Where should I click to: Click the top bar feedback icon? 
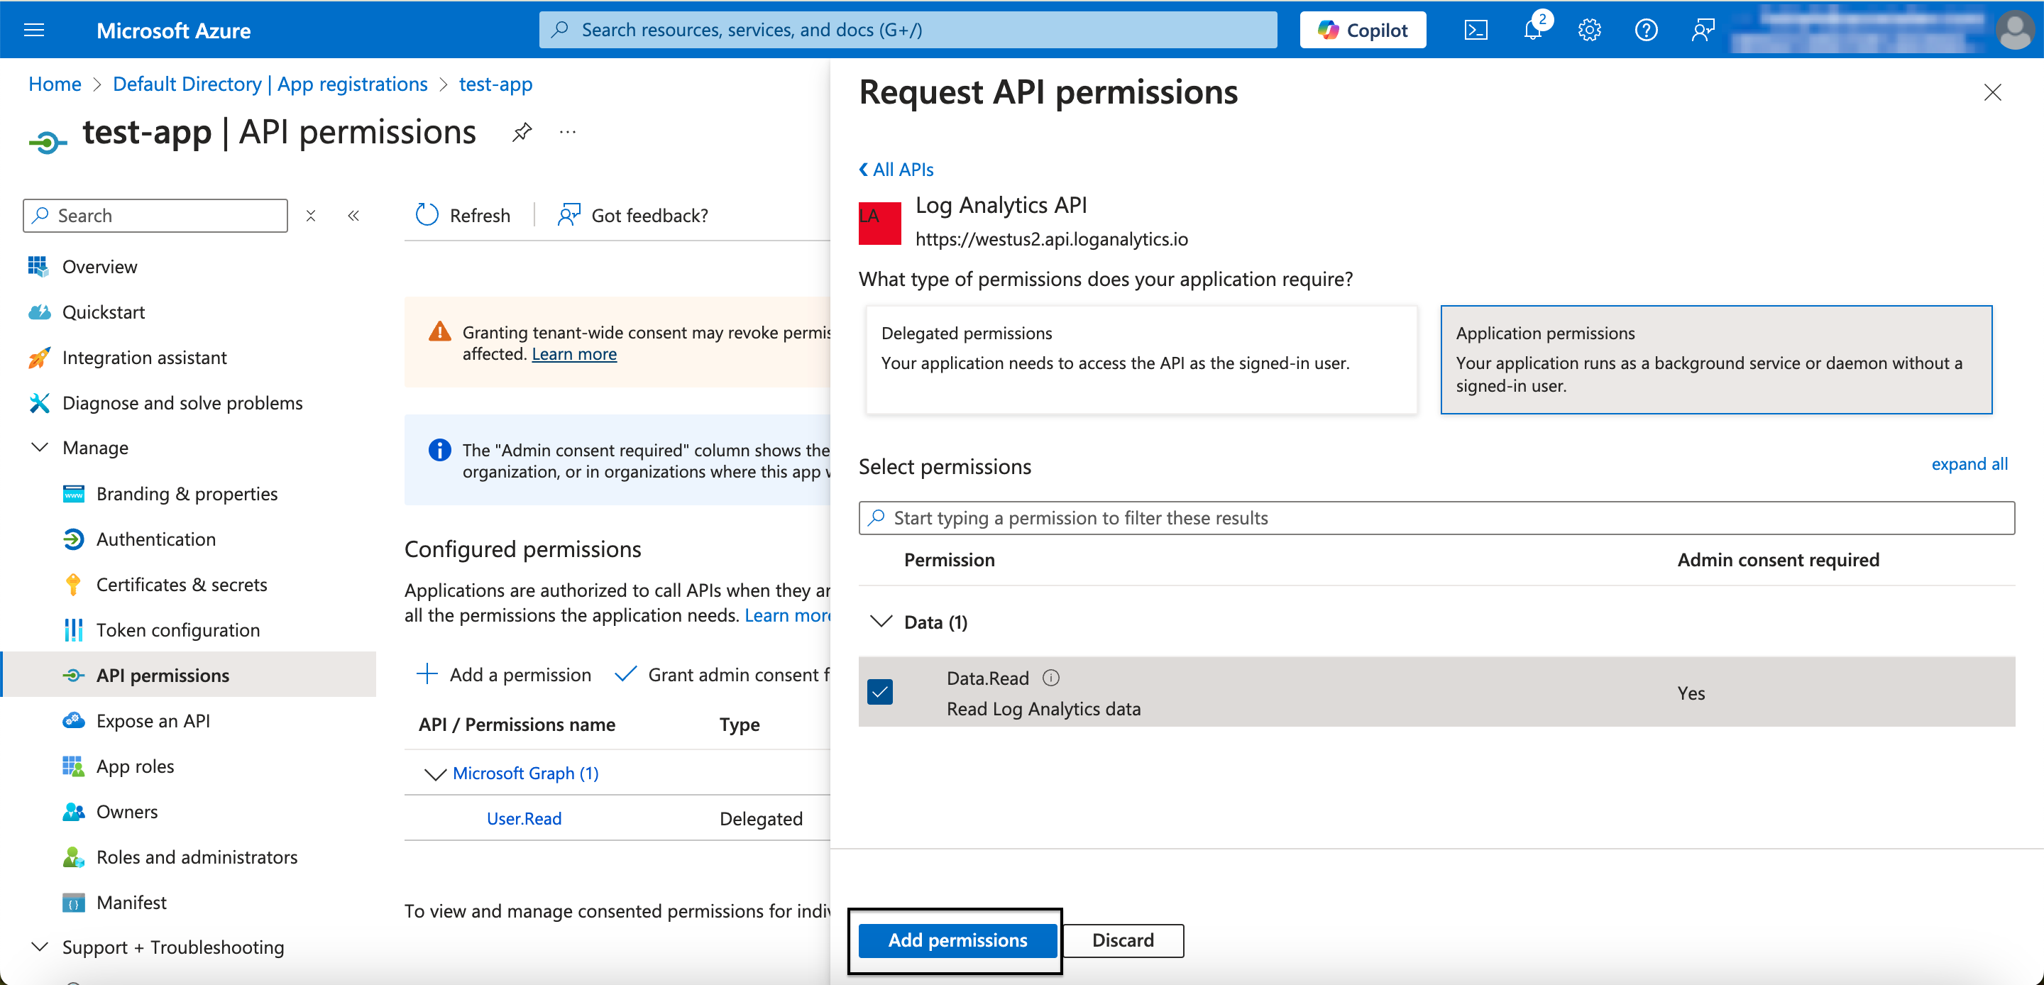(x=1703, y=31)
